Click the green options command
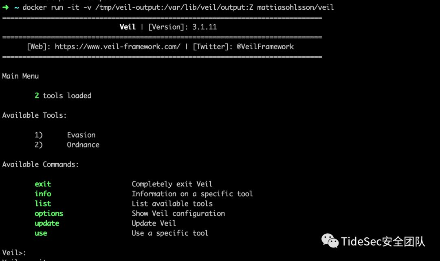Viewport: 440px width, 261px height. pyautogui.click(x=49, y=213)
